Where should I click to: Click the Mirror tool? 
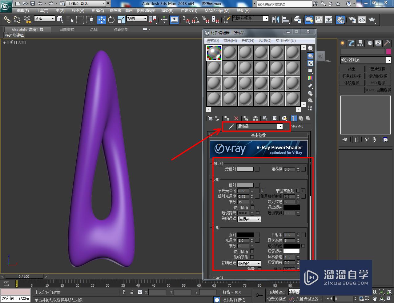click(275, 20)
